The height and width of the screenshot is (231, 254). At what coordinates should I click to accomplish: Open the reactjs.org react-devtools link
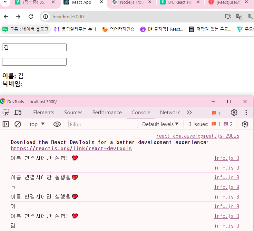pyautogui.click(x=71, y=148)
